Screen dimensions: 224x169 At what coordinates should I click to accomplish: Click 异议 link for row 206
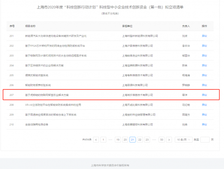[204, 85]
